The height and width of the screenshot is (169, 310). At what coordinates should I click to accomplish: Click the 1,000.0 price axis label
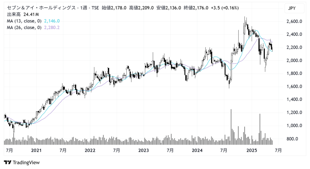294,125
